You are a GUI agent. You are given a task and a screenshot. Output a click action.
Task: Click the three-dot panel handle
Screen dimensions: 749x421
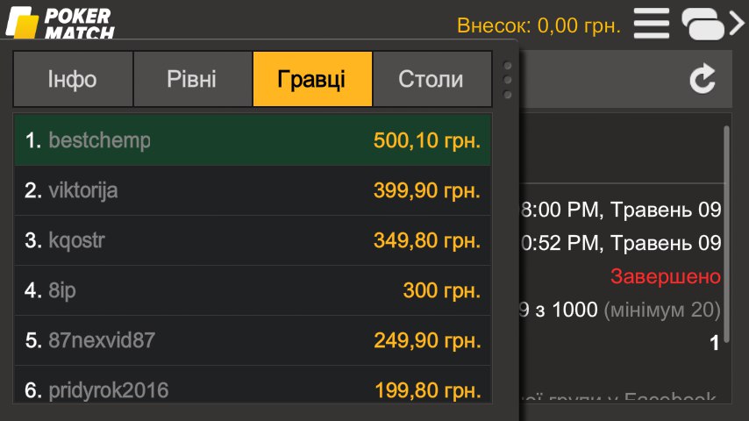click(x=507, y=80)
